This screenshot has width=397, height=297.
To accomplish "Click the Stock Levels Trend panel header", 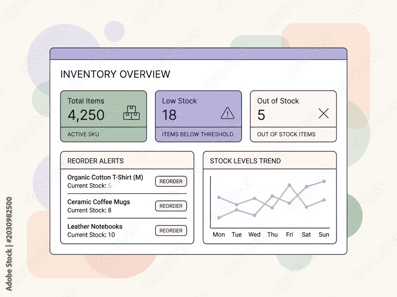I will [x=270, y=161].
